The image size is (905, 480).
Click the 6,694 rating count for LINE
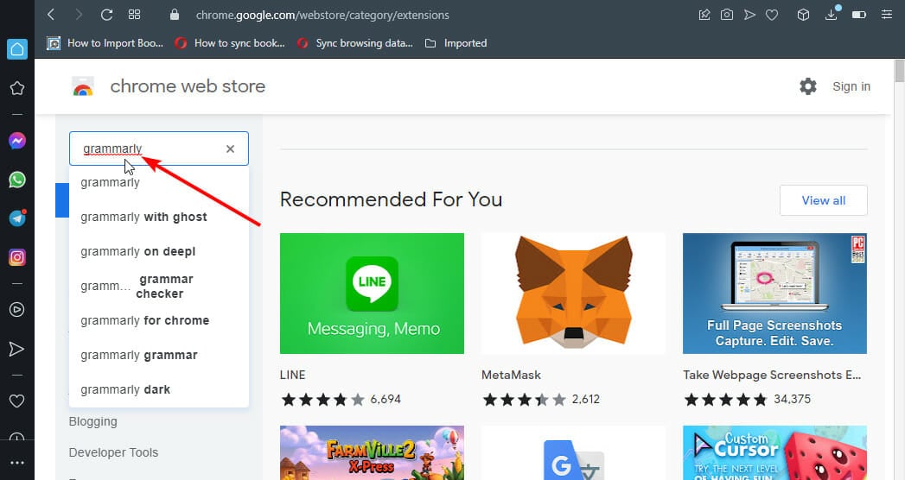[385, 400]
